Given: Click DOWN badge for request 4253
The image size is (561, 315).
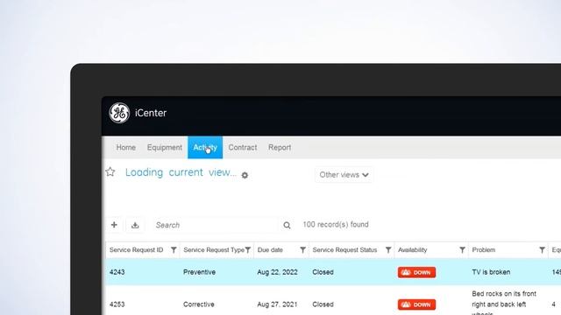Looking at the screenshot, I should tap(417, 304).
